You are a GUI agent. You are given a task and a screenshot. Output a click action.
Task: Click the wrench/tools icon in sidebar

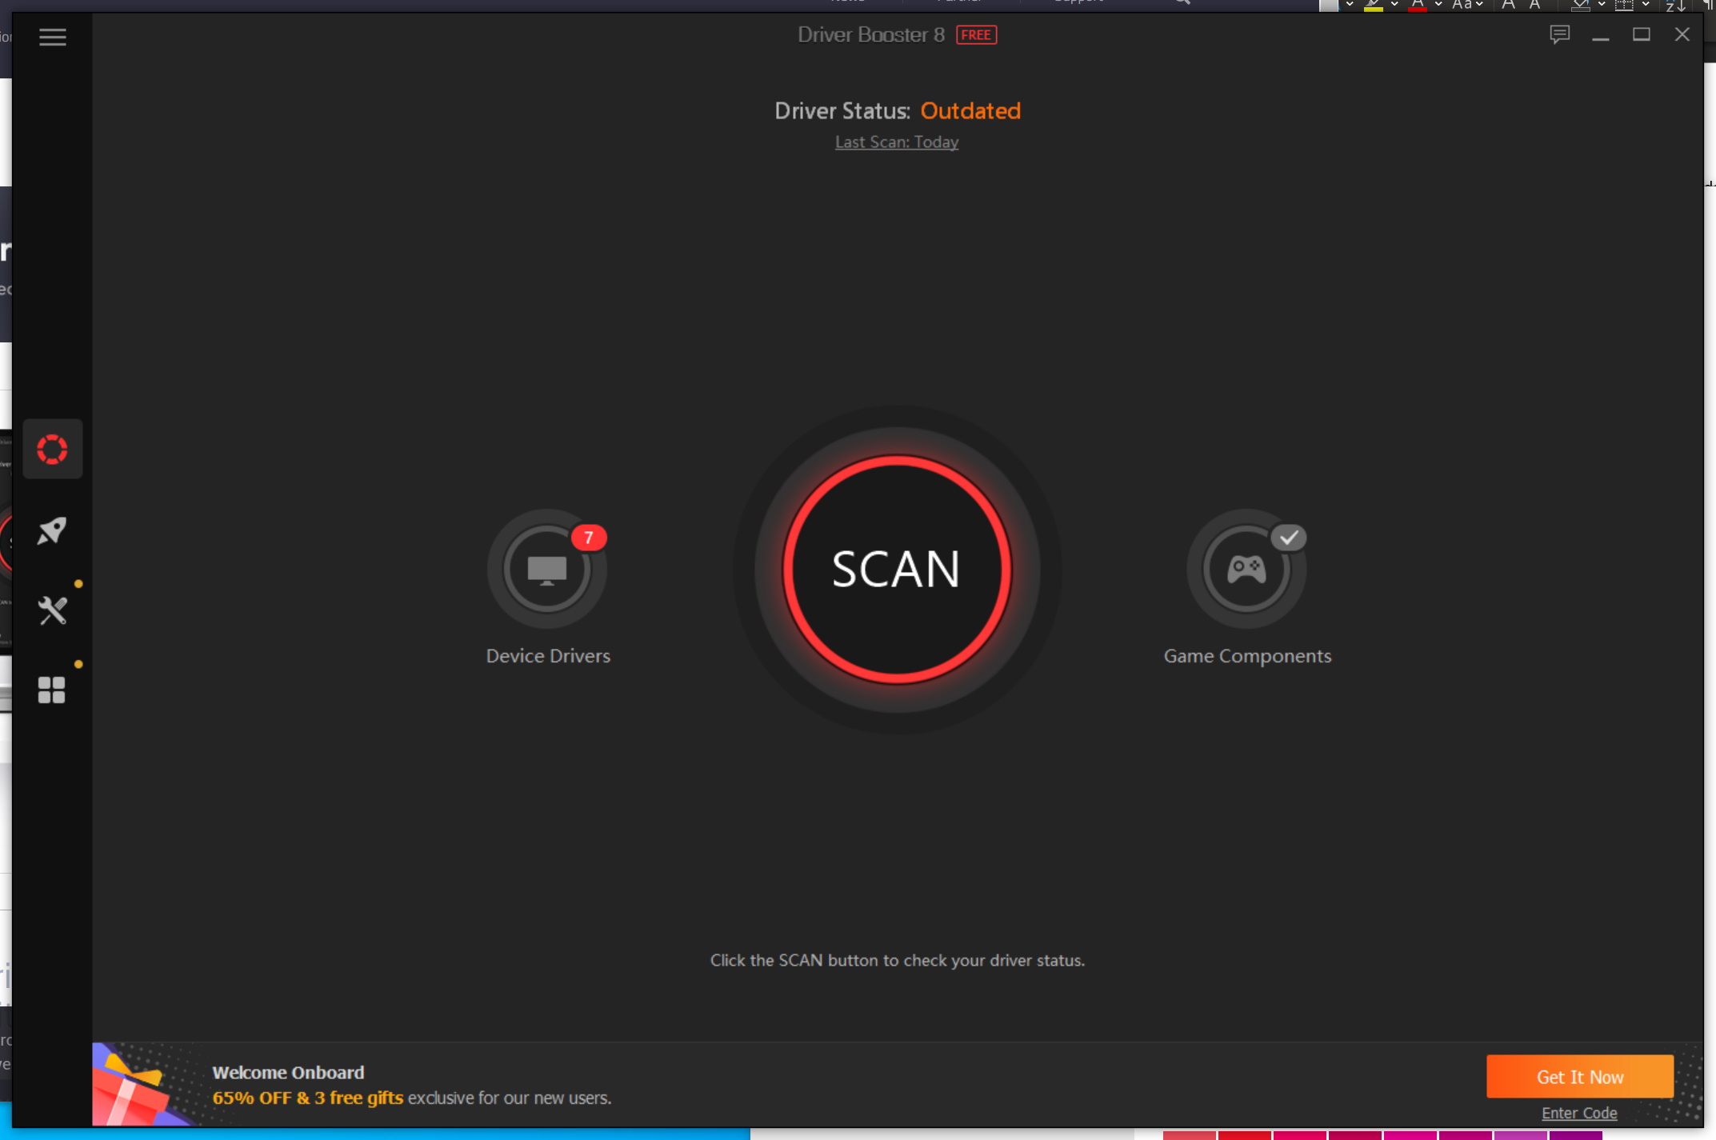coord(54,610)
